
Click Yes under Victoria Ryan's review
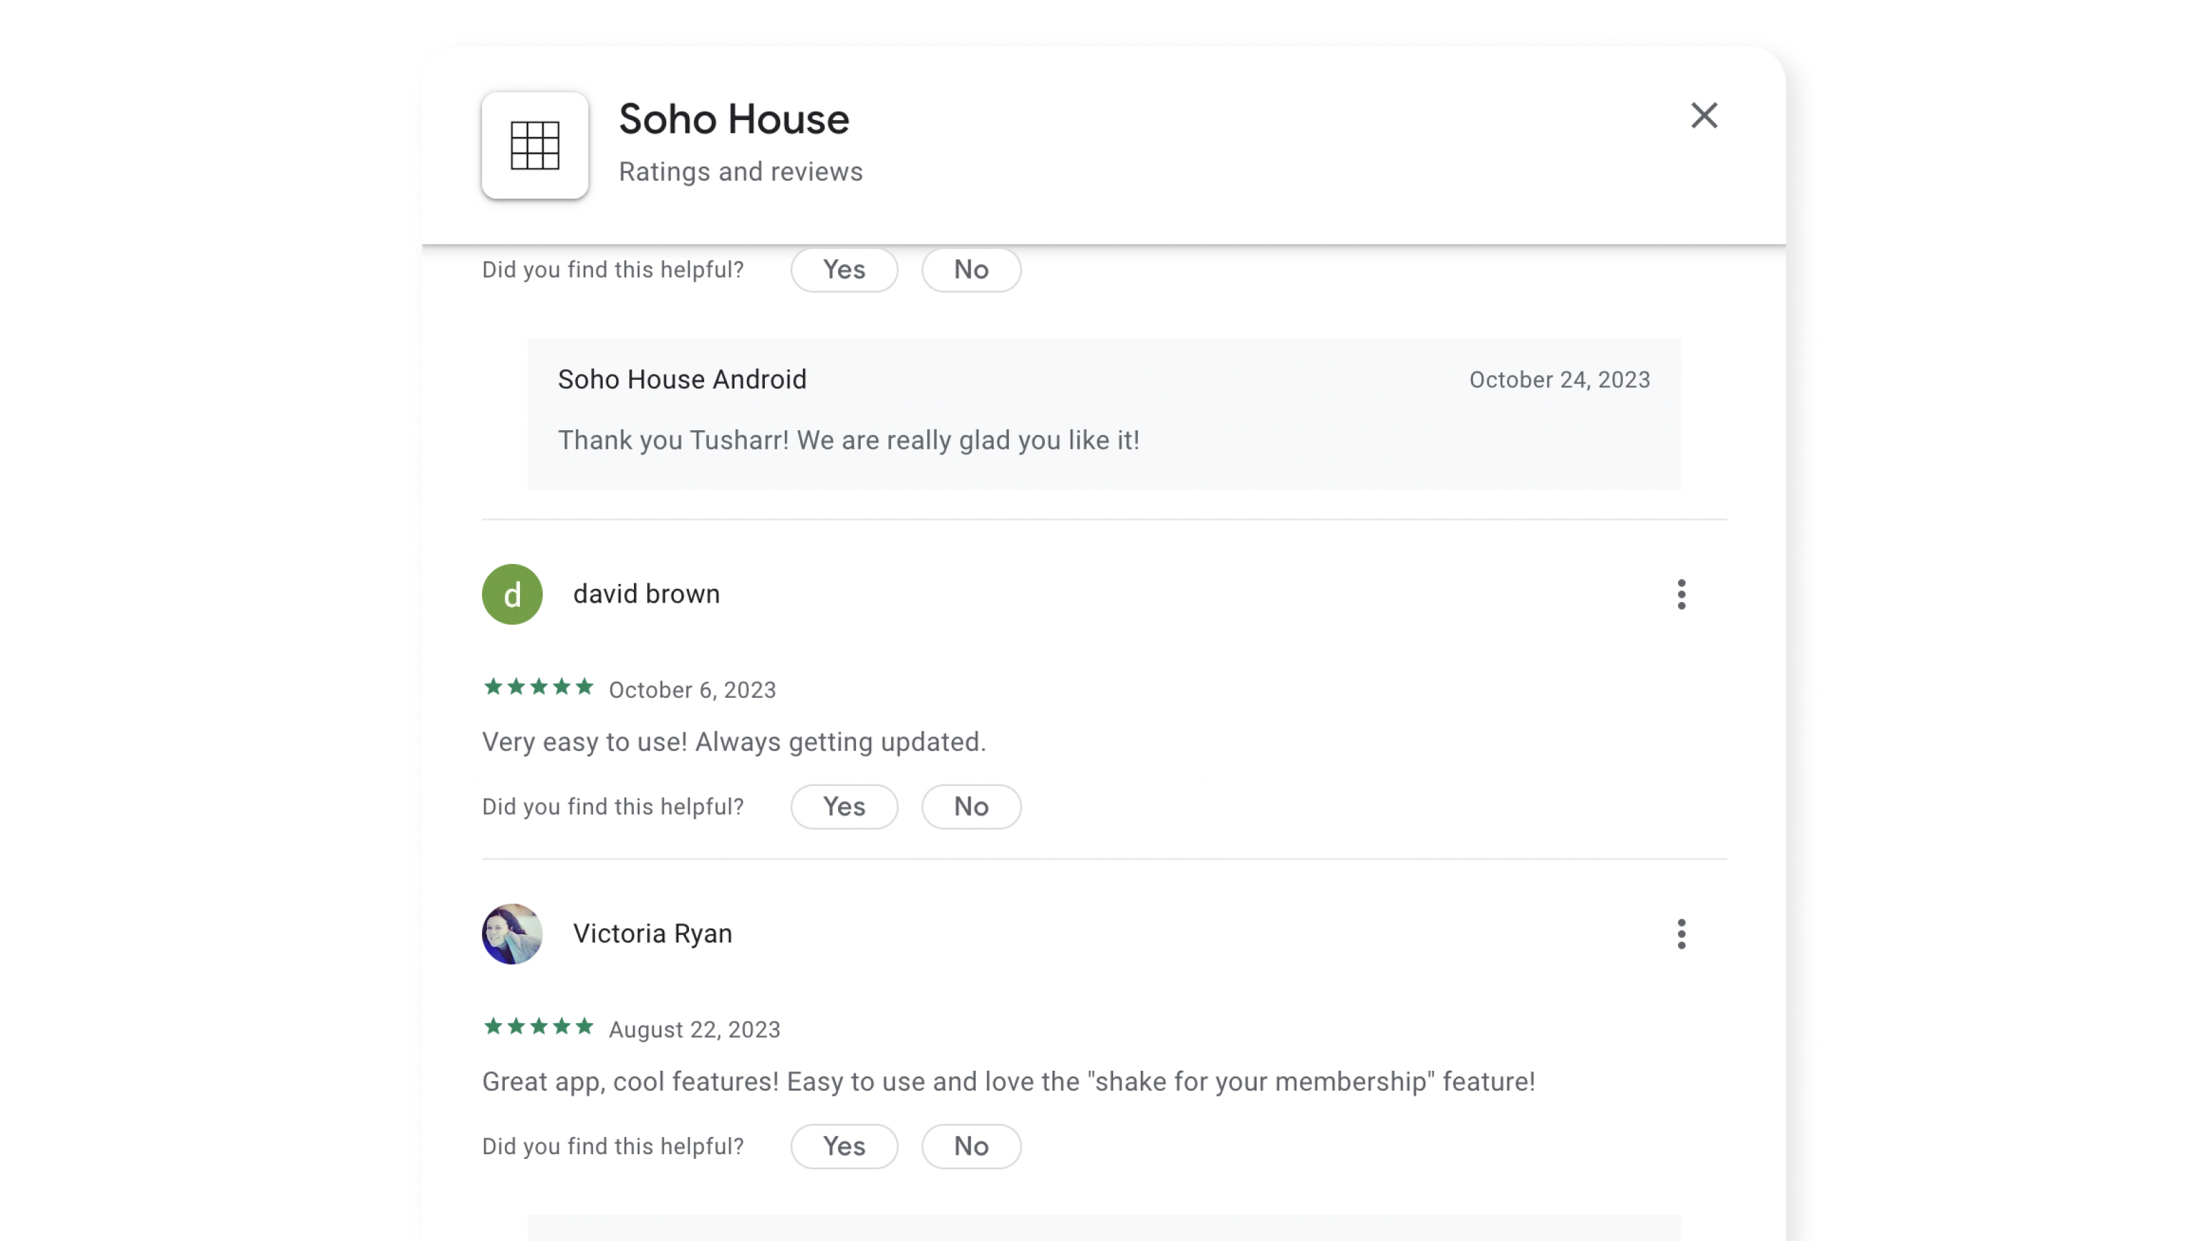[x=844, y=1146]
